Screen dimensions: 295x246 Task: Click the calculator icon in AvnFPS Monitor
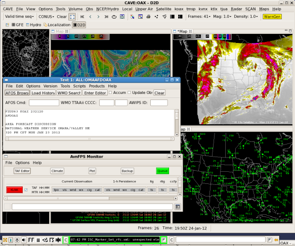[178, 207]
